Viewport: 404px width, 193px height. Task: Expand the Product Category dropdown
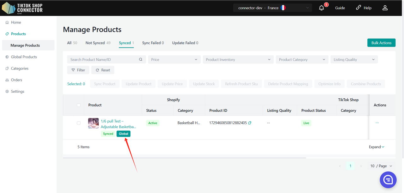302,59
